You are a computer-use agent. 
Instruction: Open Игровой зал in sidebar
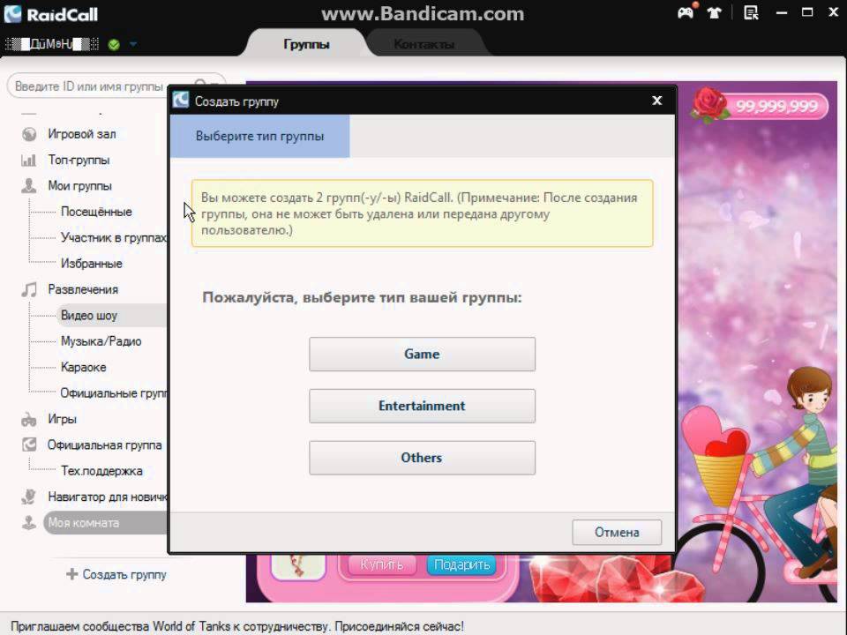click(x=81, y=134)
